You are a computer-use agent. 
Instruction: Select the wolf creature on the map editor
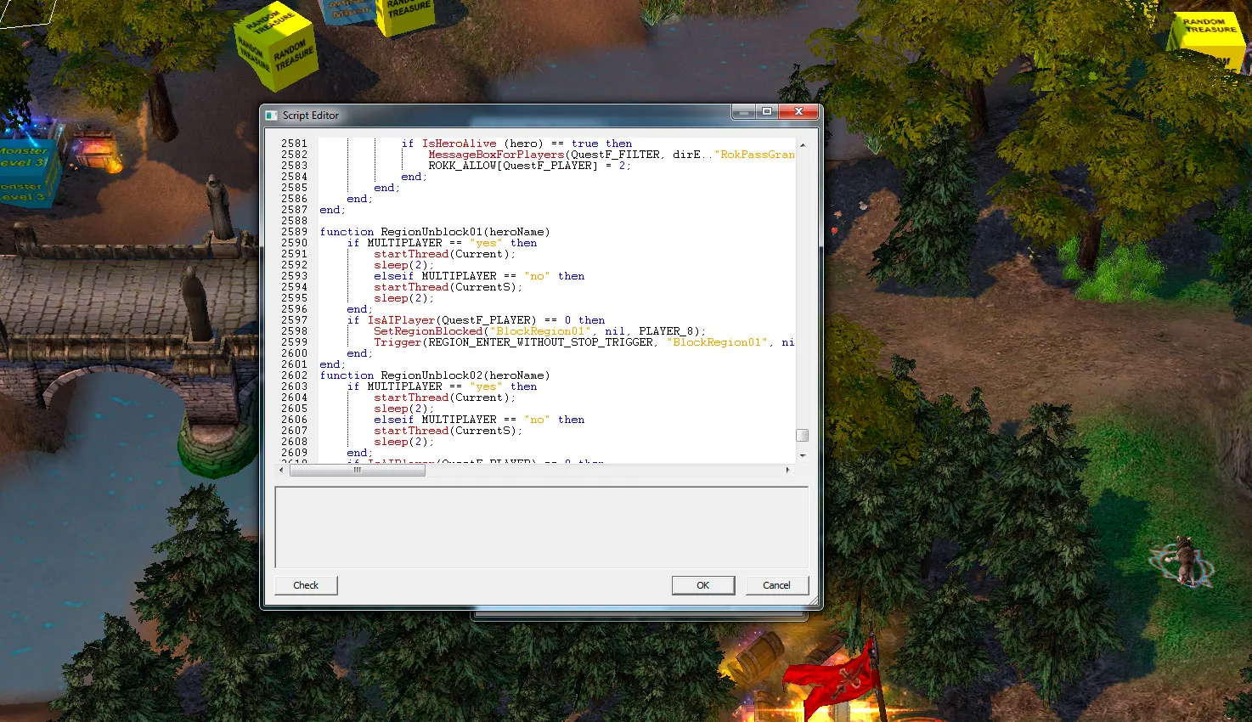[x=1183, y=560]
